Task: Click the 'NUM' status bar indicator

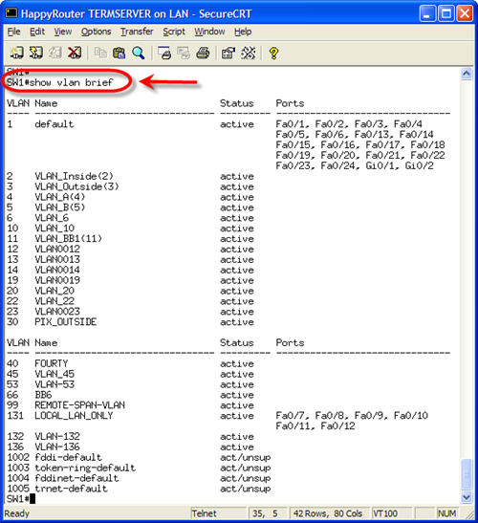Action: coord(446,513)
